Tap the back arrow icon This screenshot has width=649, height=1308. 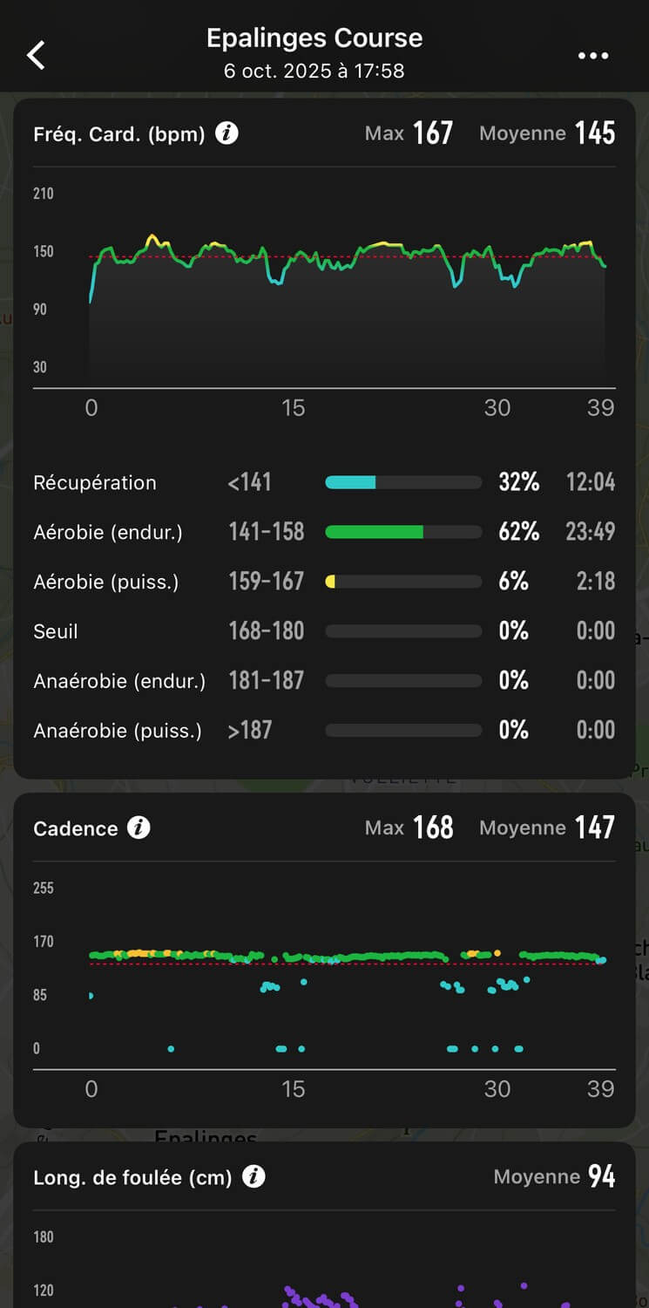point(36,55)
